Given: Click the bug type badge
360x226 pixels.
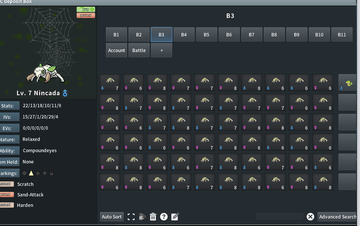Looking at the screenshot, I should 86,9.
